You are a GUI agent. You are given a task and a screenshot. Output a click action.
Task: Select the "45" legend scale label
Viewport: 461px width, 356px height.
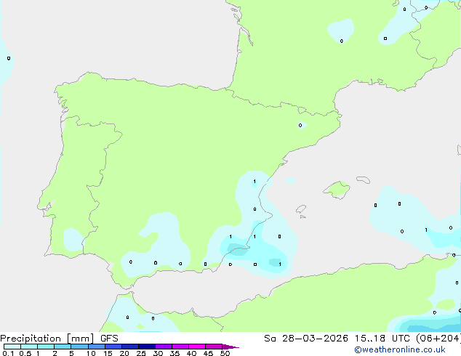point(208,353)
